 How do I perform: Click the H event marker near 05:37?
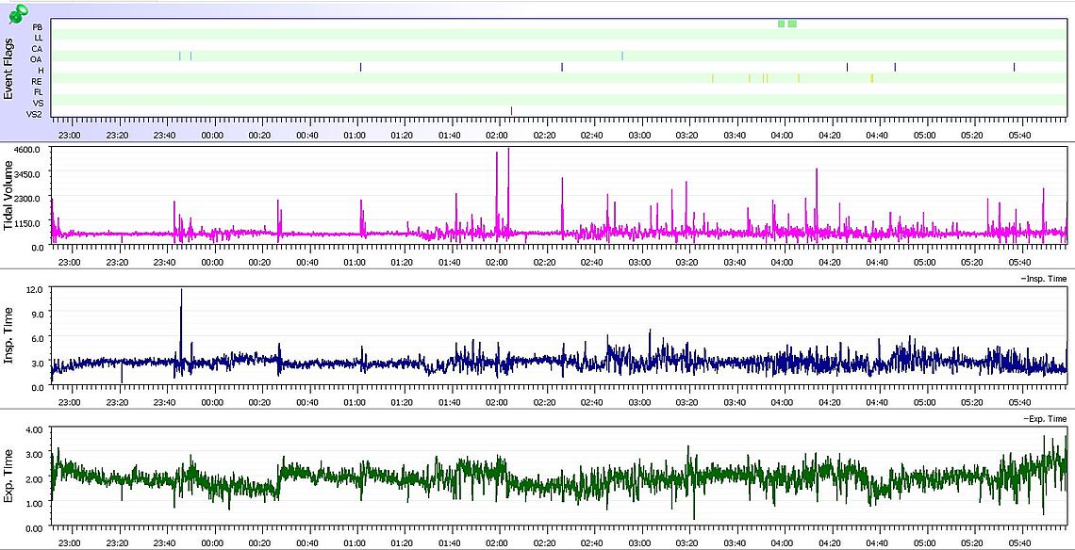click(1014, 67)
